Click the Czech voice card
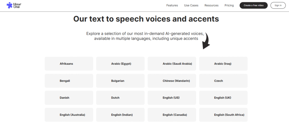The height and width of the screenshot is (124, 289). 223,81
